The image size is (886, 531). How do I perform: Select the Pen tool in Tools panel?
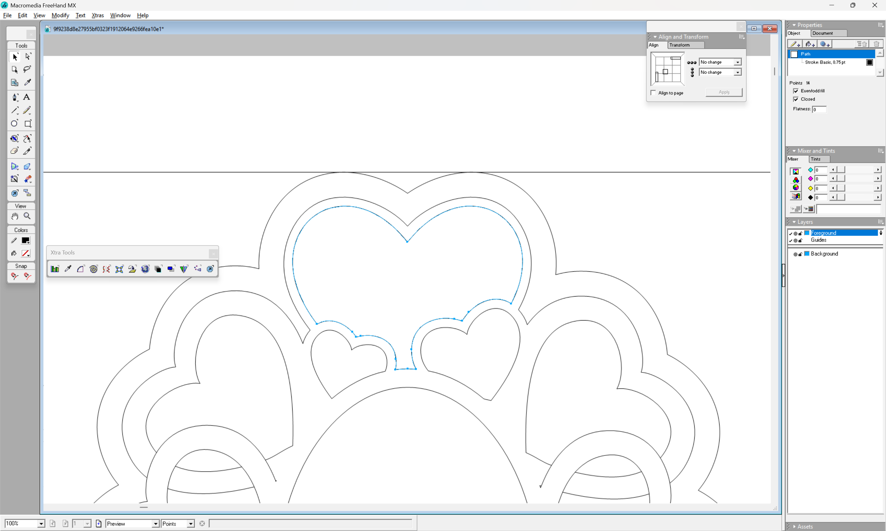(x=15, y=97)
